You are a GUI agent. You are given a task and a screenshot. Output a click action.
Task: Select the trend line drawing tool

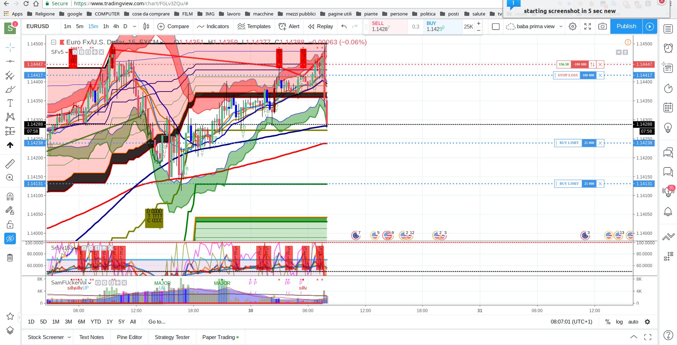(10, 61)
